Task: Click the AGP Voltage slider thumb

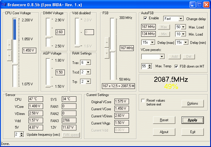Action: coord(48,86)
